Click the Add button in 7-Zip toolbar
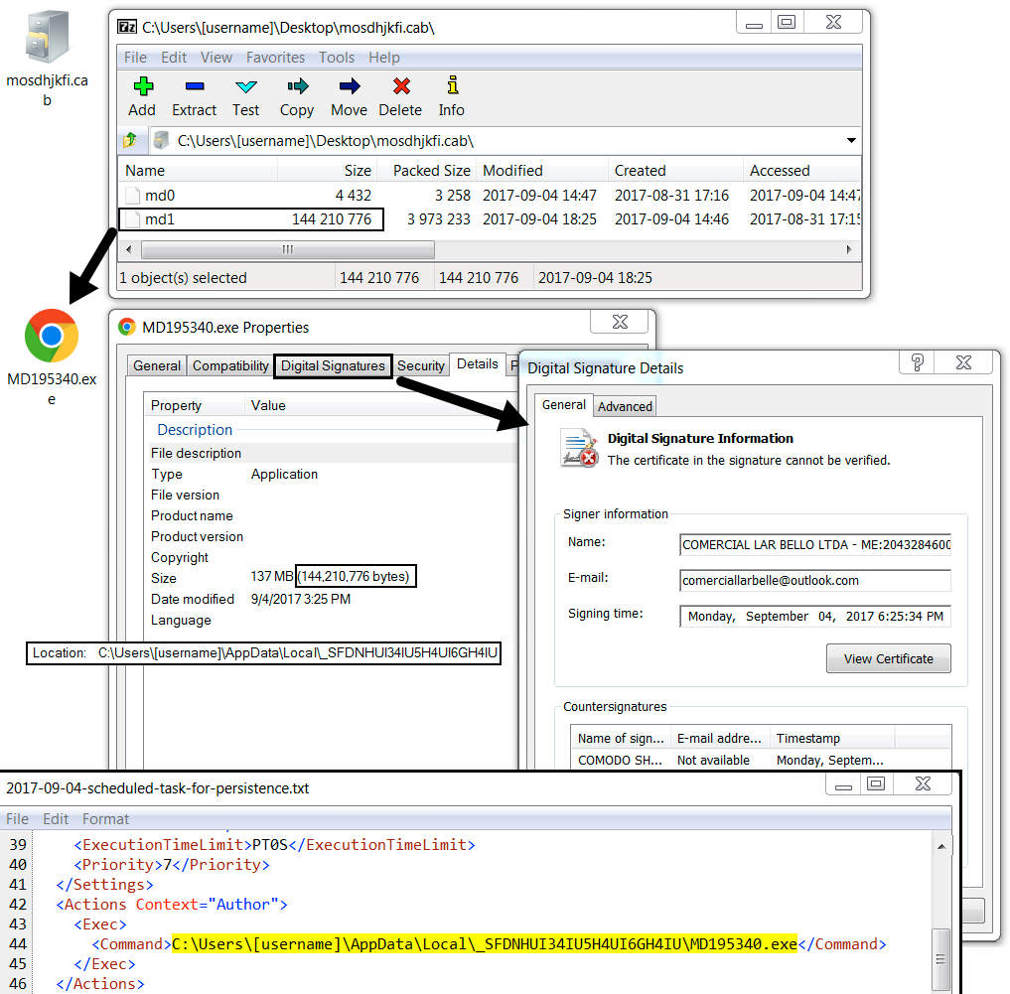Viewport: 1010px width, 994px height. [x=142, y=96]
